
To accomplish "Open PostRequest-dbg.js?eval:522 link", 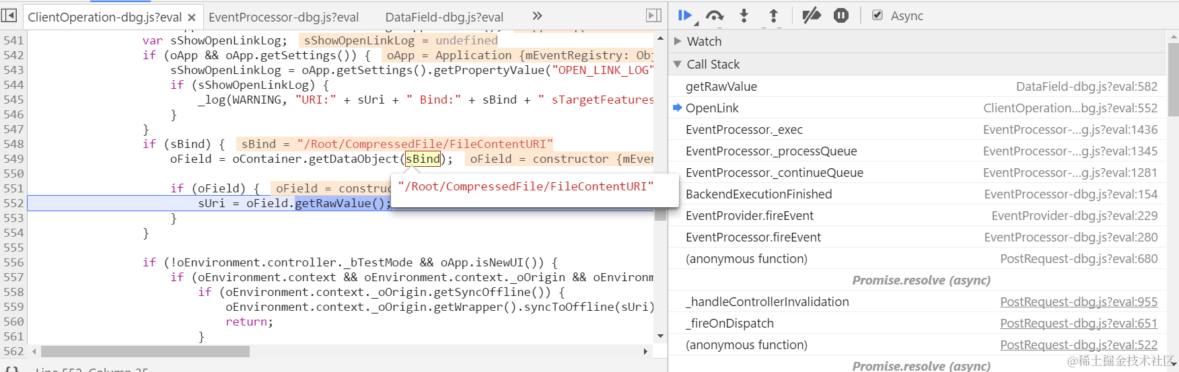I will (1079, 345).
